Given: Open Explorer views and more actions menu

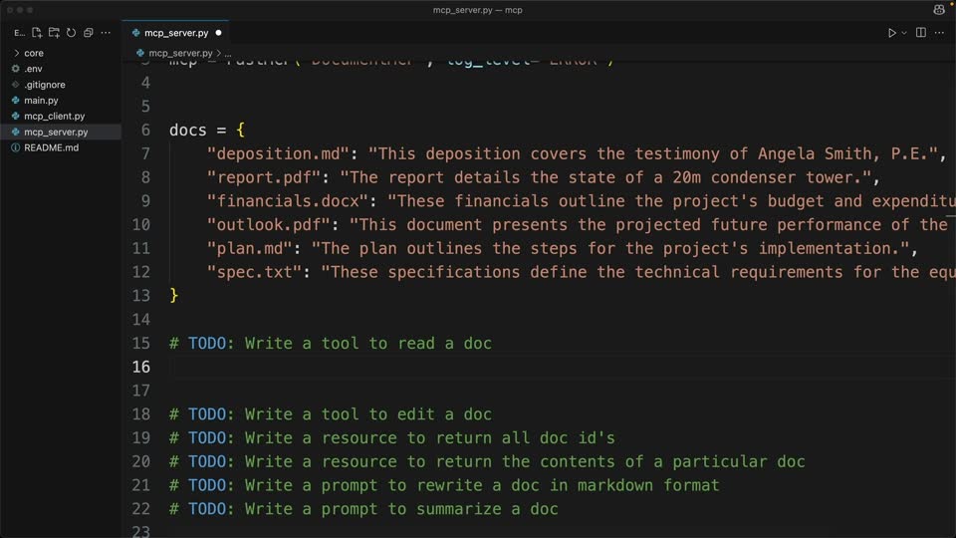Looking at the screenshot, I should click(106, 32).
